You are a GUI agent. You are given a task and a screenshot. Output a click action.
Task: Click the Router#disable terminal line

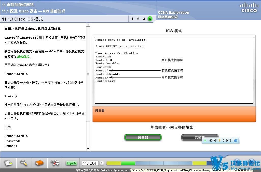[x=108, y=74]
